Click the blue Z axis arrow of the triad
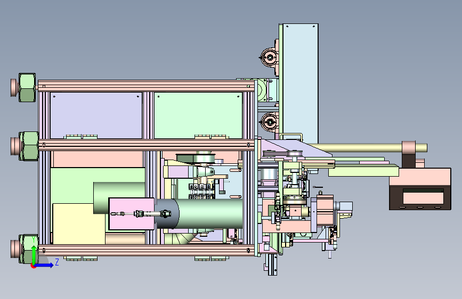This screenshot has height=299, width=462. pos(44,265)
